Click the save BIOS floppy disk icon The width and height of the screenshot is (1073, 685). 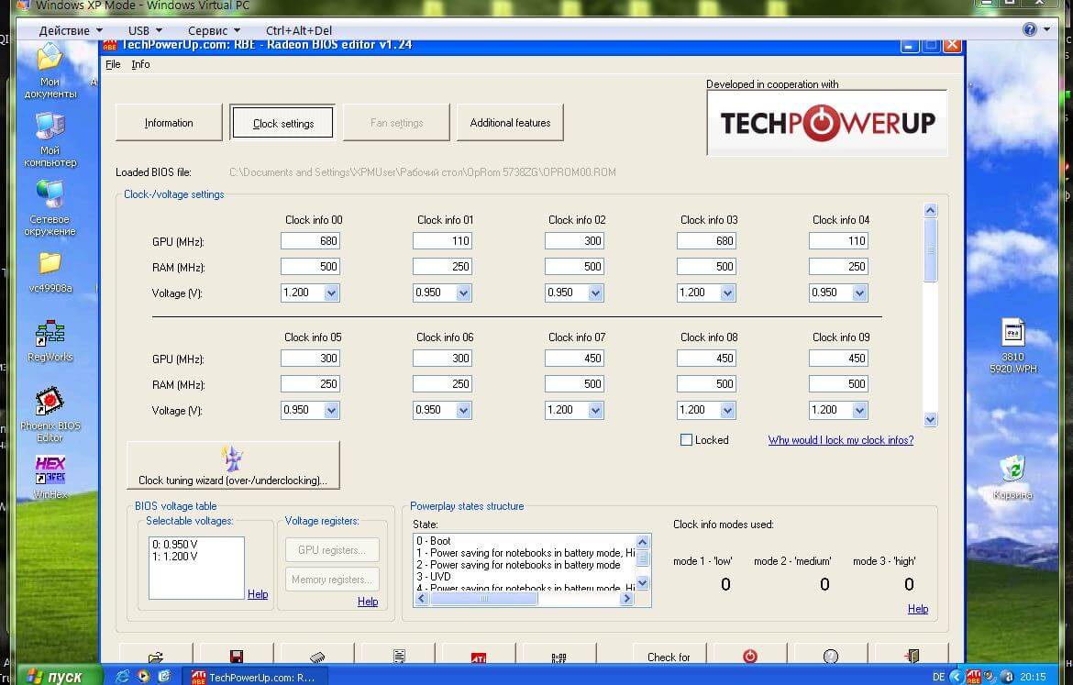(x=237, y=655)
